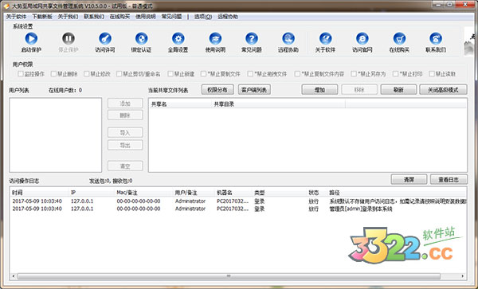The image size is (478, 289).
Task: Click the 类型 column header
Action: click(279, 193)
